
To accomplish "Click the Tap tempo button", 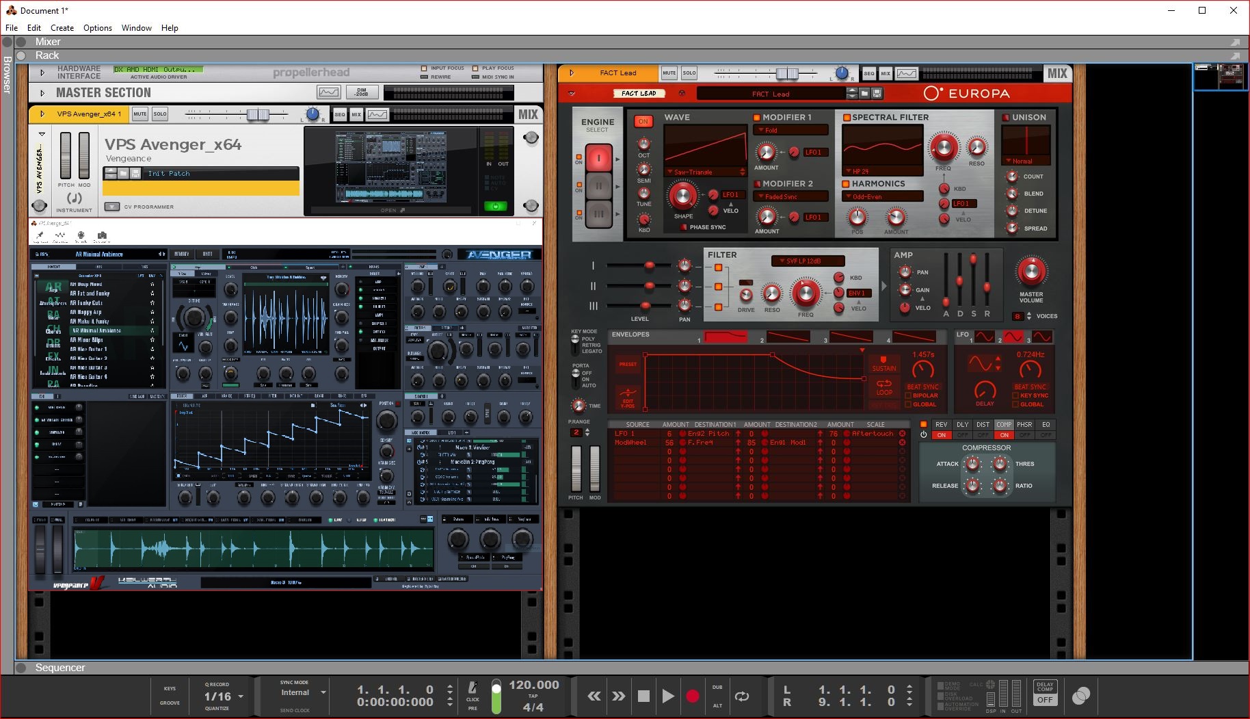I will pos(533,696).
